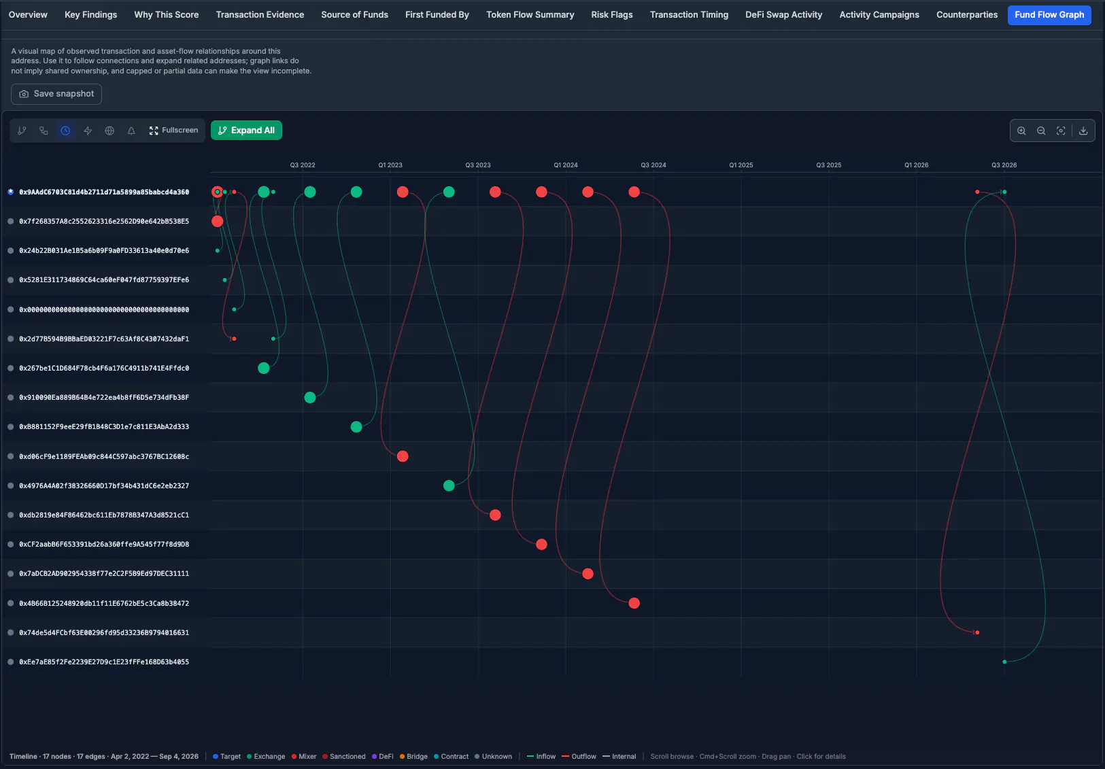
Task: Select the Fund Flow Graph tab
Action: click(x=1049, y=15)
